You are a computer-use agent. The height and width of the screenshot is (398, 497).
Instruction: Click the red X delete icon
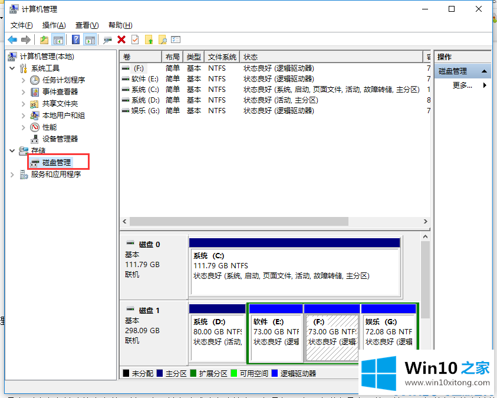pyautogui.click(x=121, y=40)
